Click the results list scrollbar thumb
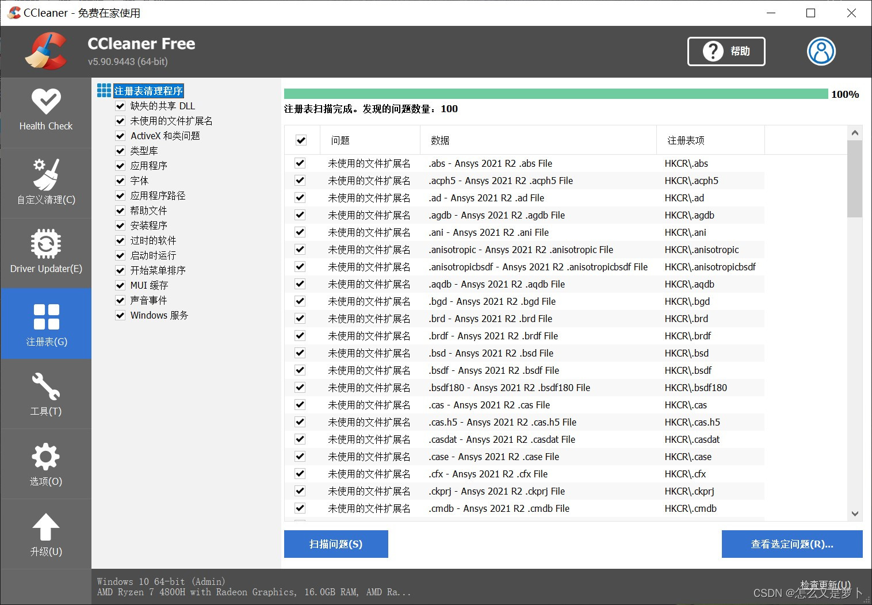This screenshot has height=605, width=872. [x=855, y=179]
